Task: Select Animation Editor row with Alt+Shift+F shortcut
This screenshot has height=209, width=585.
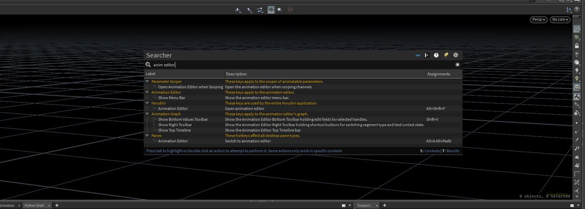Action: click(303, 109)
